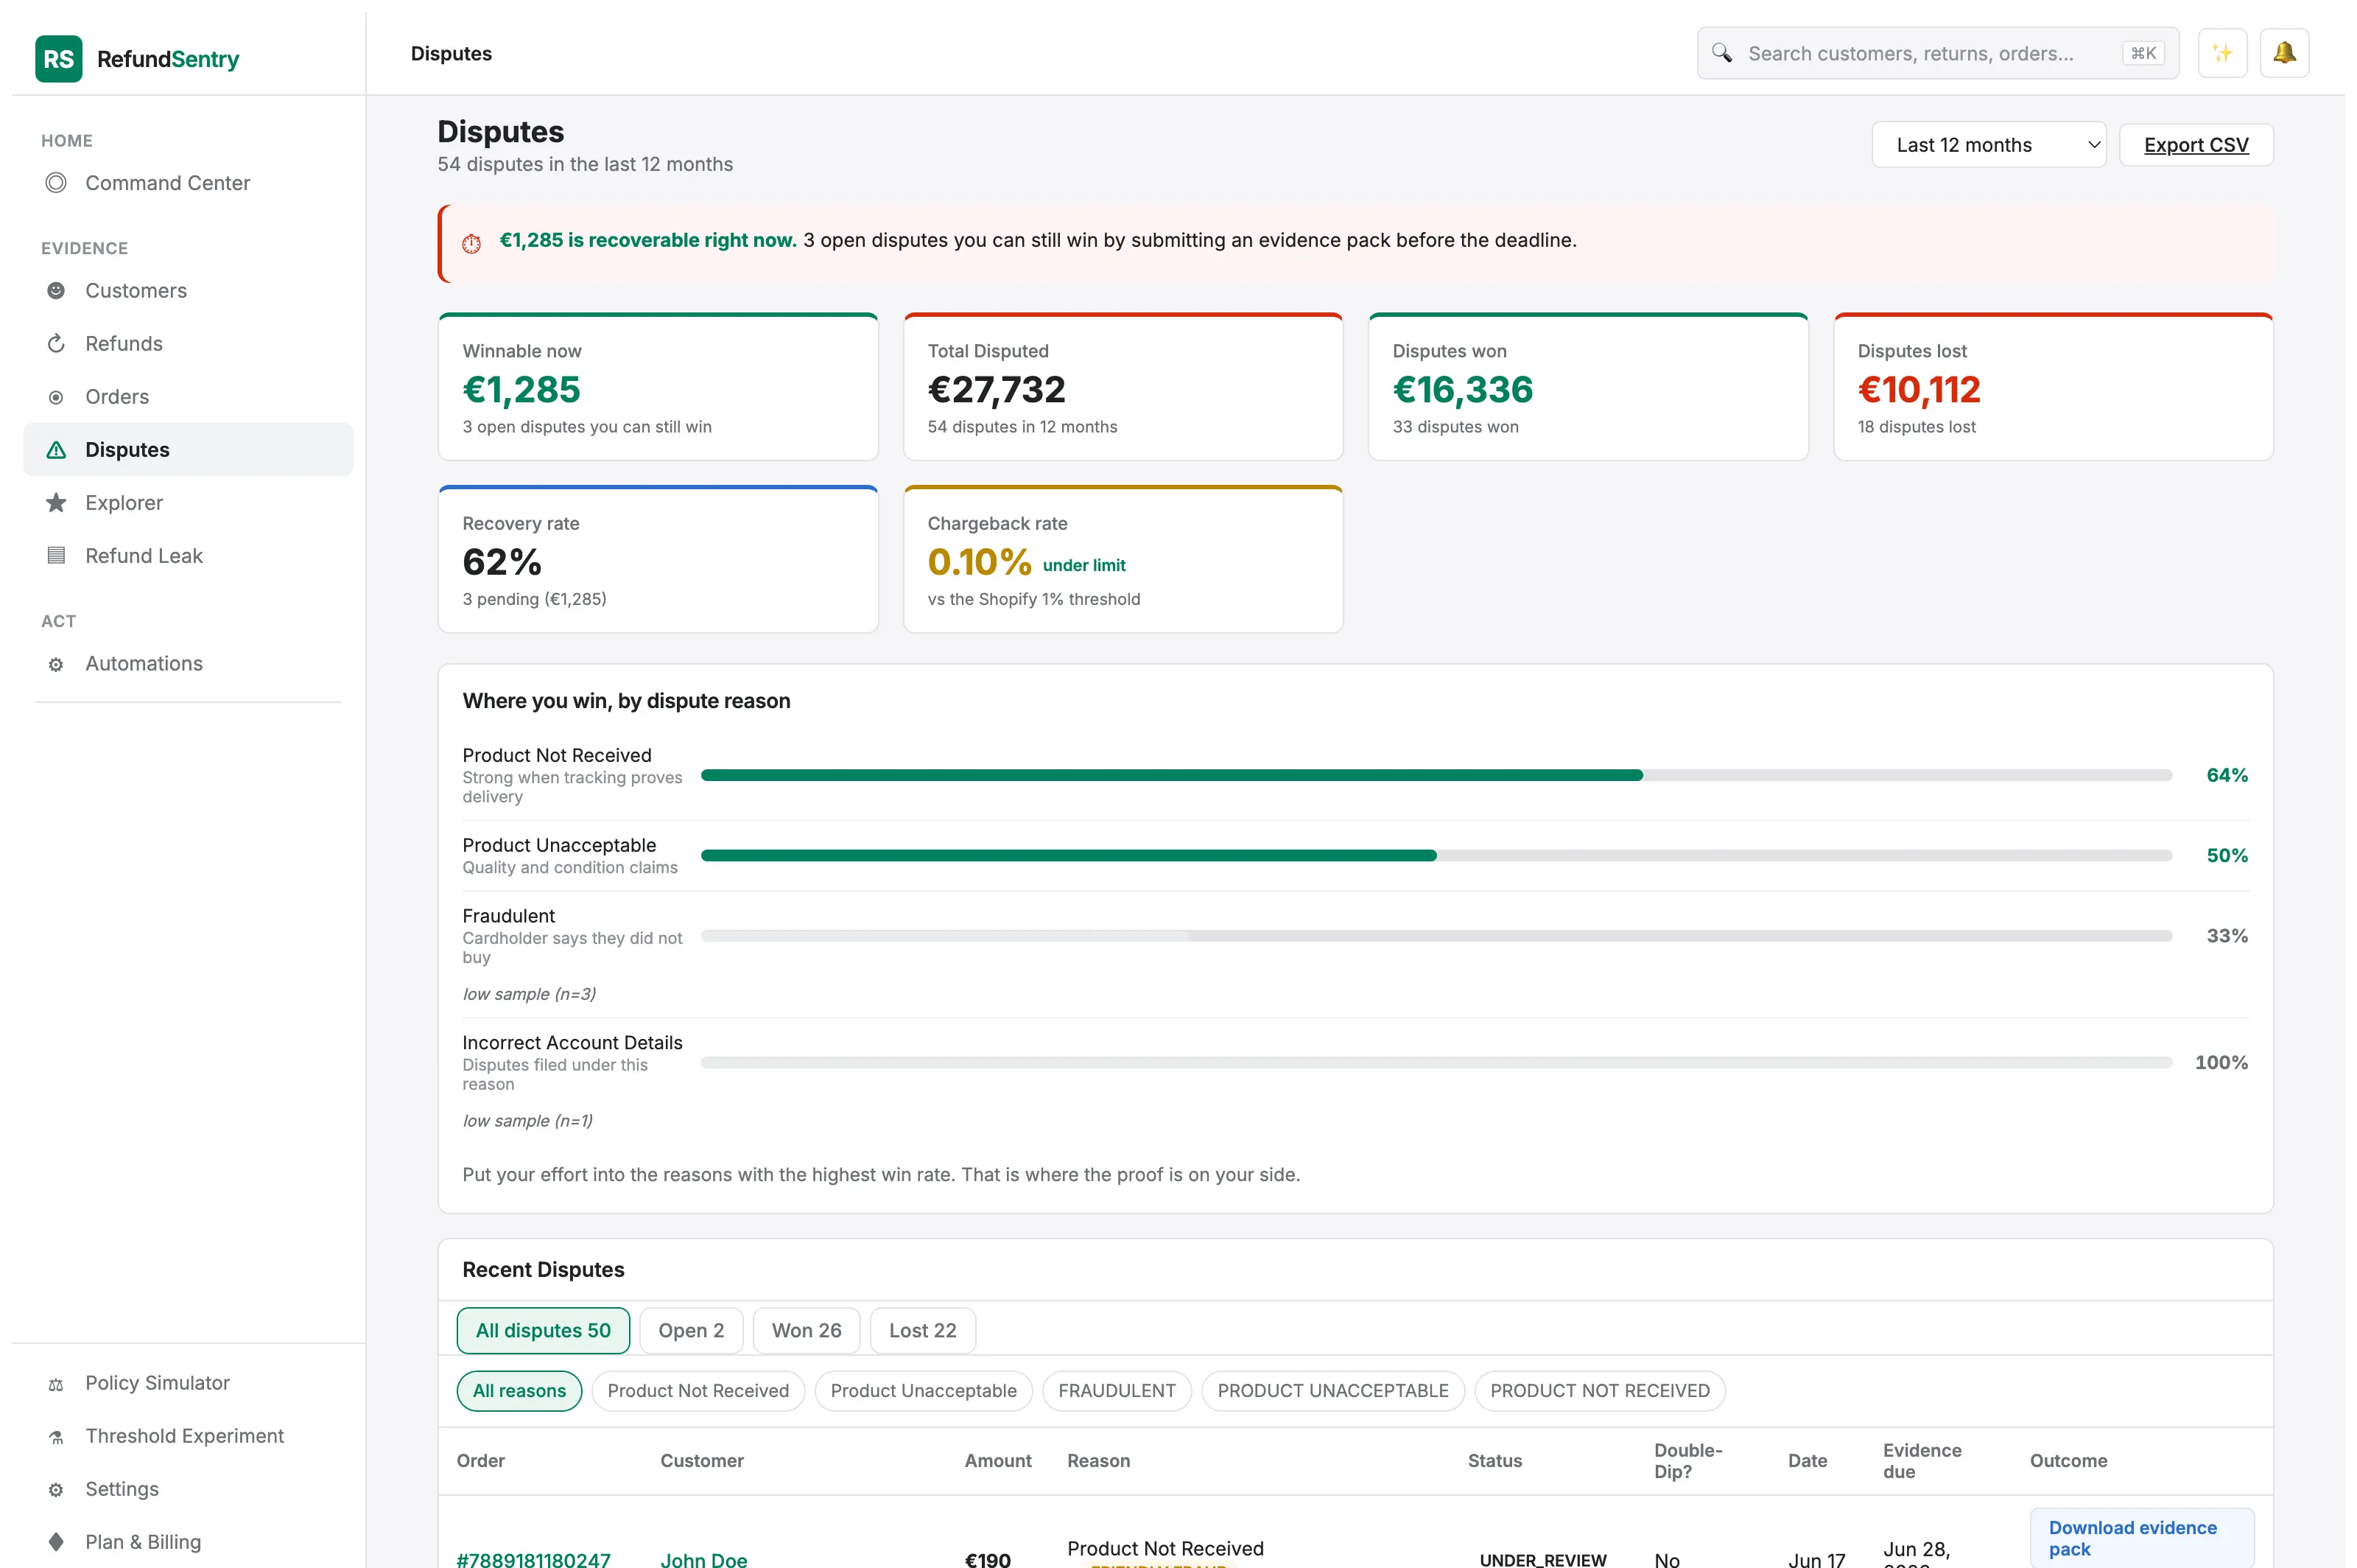Filter by uppercase PRODUCT UNACCEPTABLE chip
2357x1568 pixels.
tap(1332, 1391)
